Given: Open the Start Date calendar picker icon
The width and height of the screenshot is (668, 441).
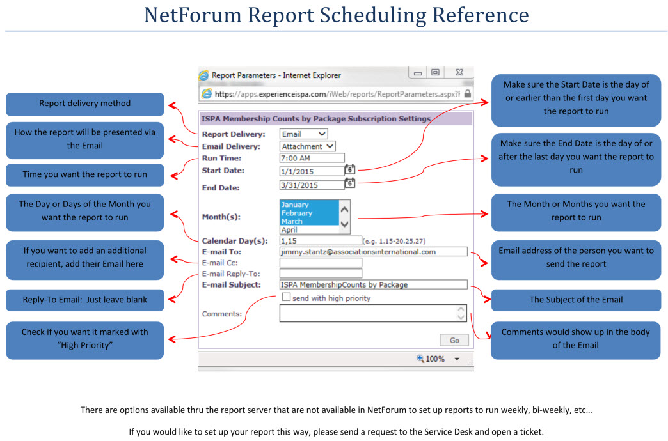Looking at the screenshot, I should coord(350,169).
